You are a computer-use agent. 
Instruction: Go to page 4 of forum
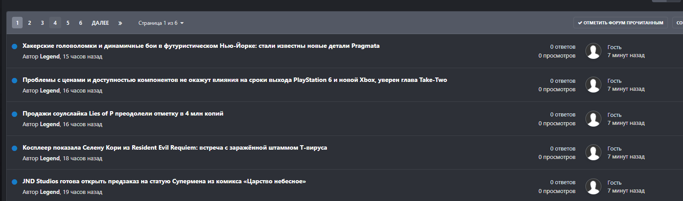pyautogui.click(x=55, y=23)
